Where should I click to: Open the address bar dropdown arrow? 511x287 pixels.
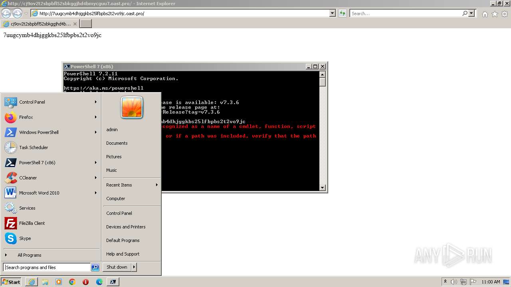(333, 13)
